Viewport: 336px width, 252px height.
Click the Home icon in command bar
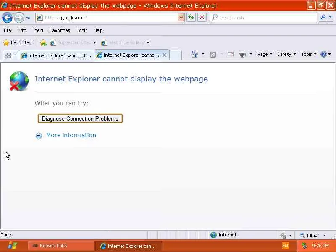[194, 54]
